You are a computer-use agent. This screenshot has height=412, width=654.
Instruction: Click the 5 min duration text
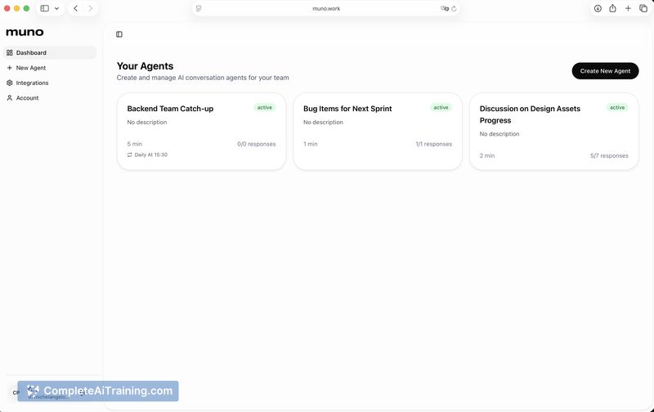(135, 144)
